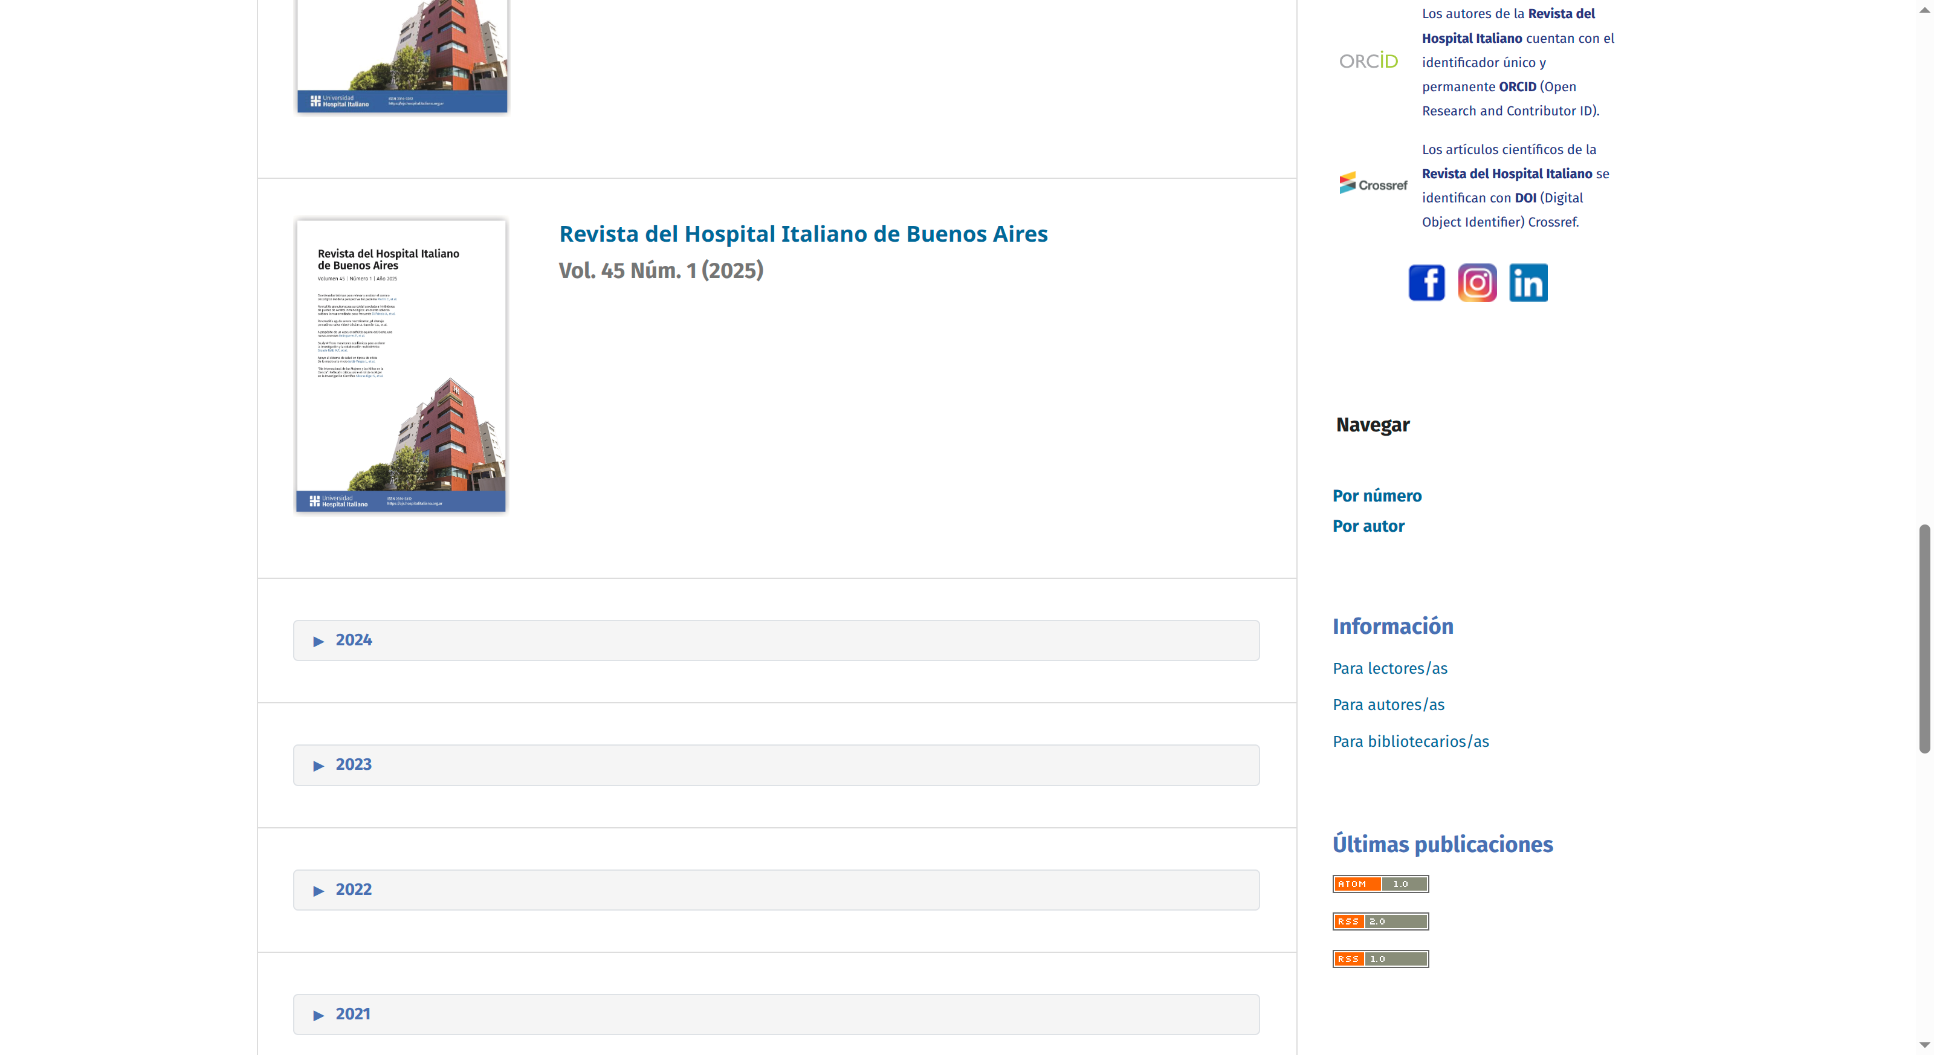Image resolution: width=1934 pixels, height=1055 pixels.
Task: Open Revista del Hospital Italiano de Buenos Aires title link
Action: tap(803, 234)
